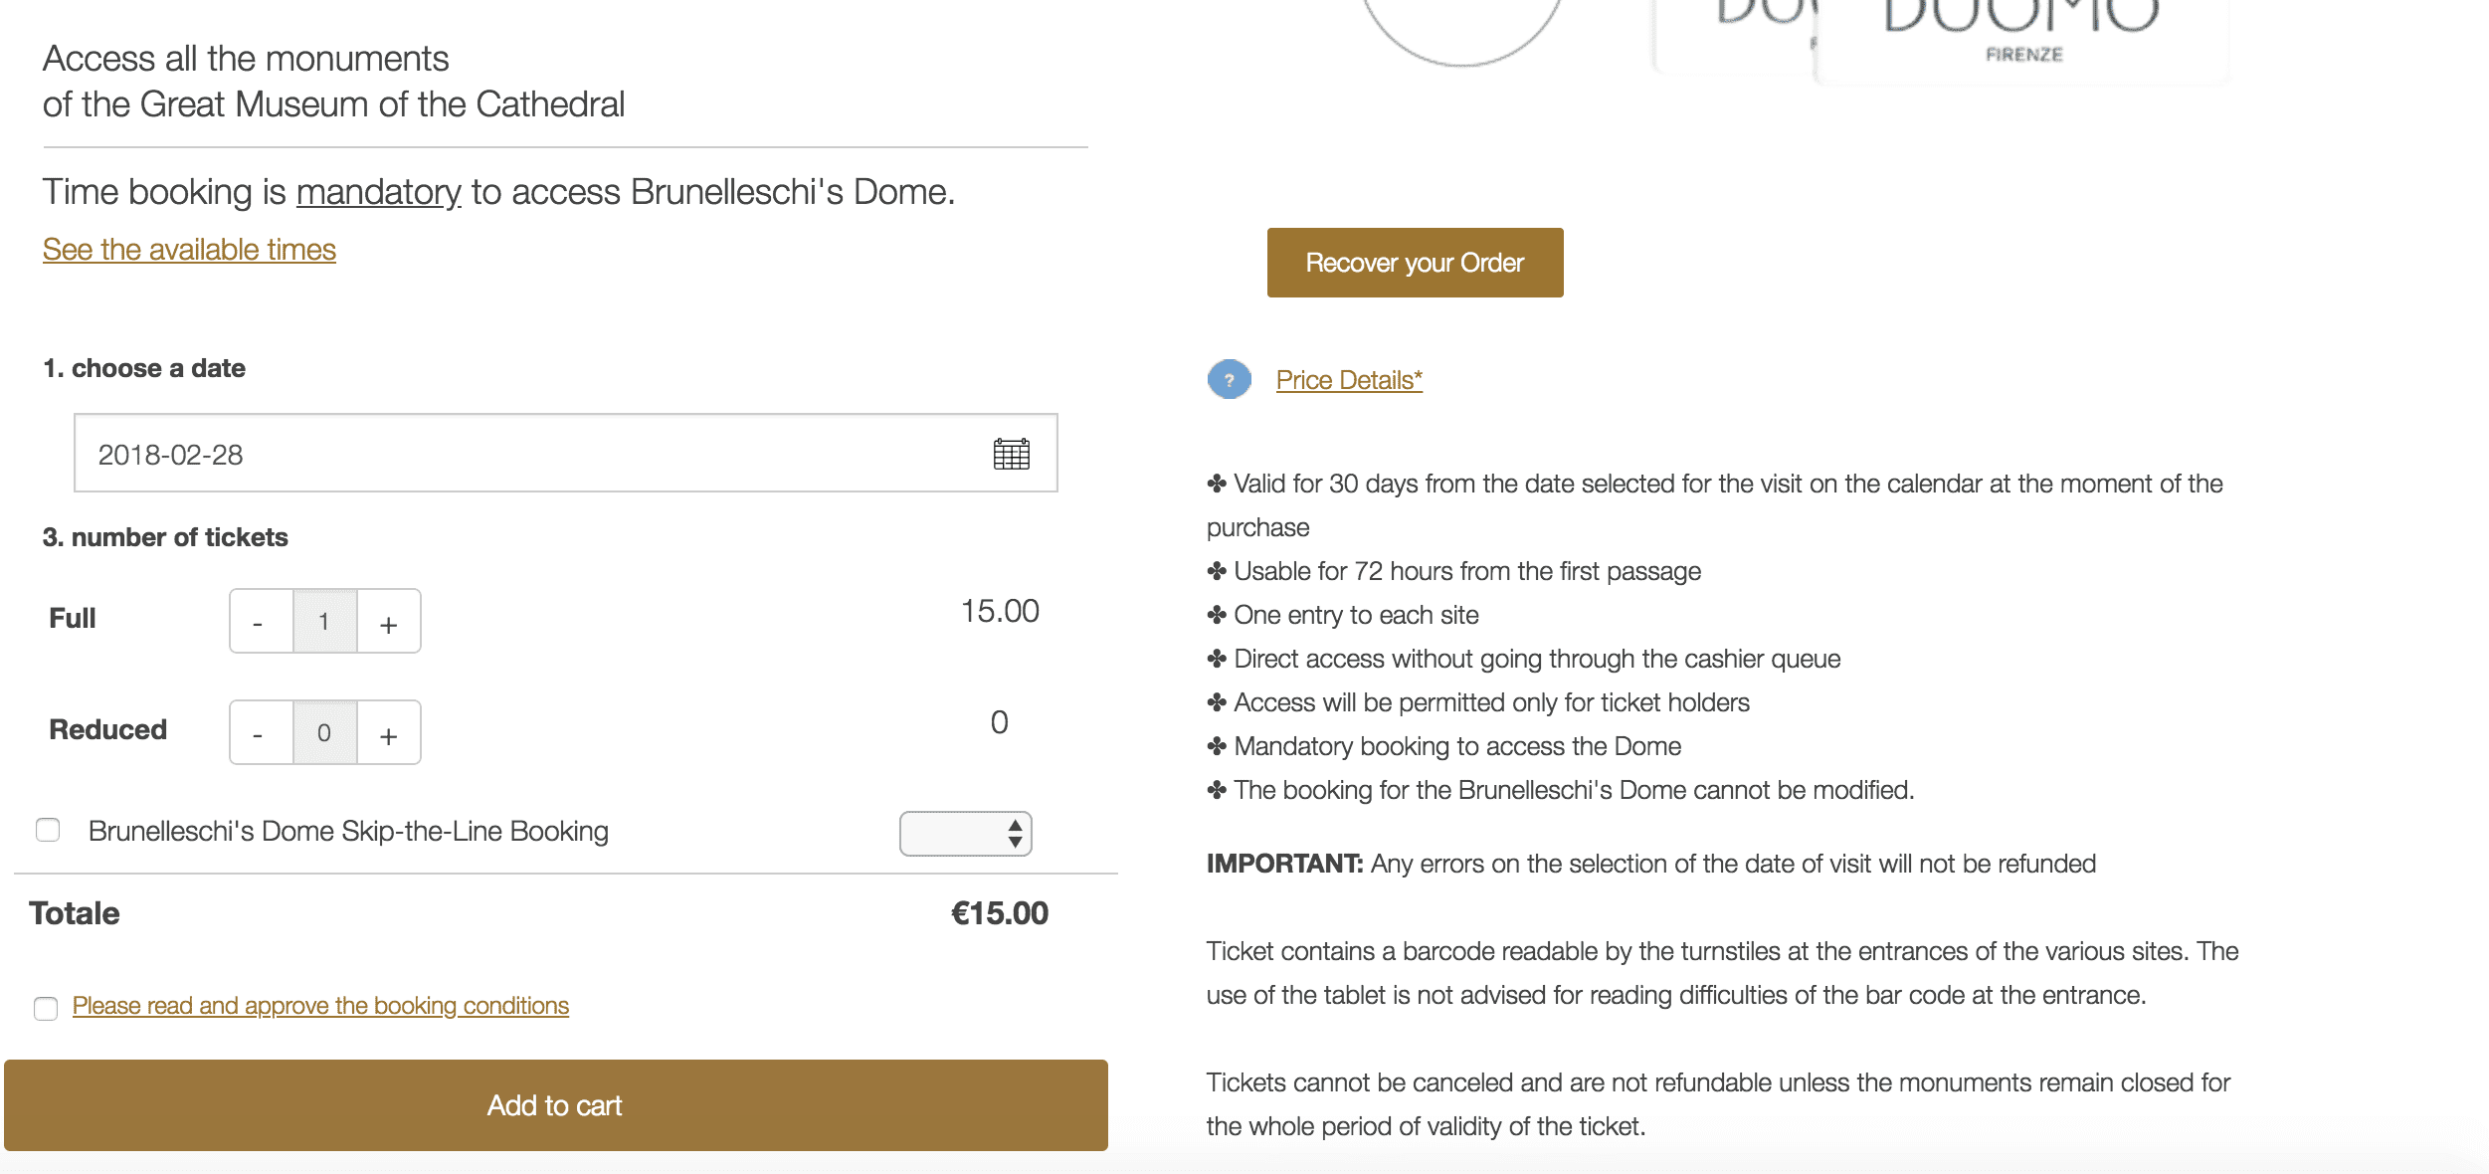
Task: Open the booking conditions link
Action: click(x=320, y=1006)
